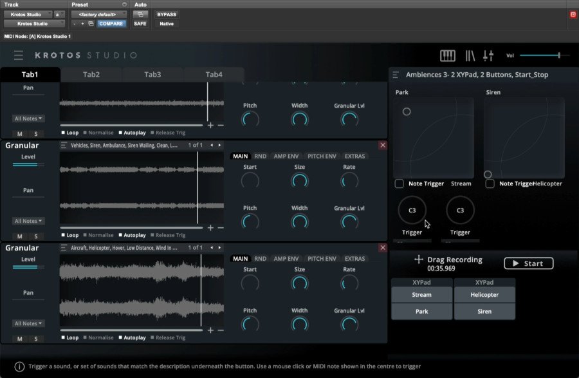
Task: Open the Krotos Studio track insert selector
Action: tap(28, 14)
